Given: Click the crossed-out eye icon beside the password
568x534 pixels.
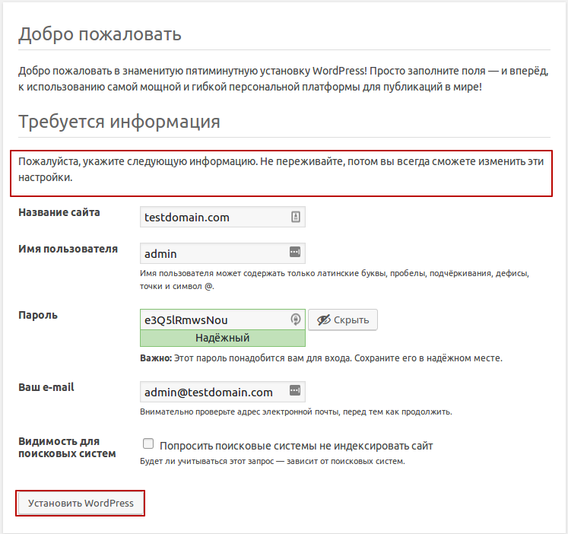Looking at the screenshot, I should [x=325, y=320].
